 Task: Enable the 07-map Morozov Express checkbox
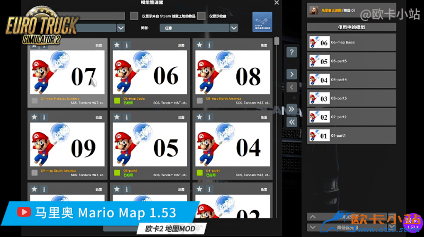34,101
